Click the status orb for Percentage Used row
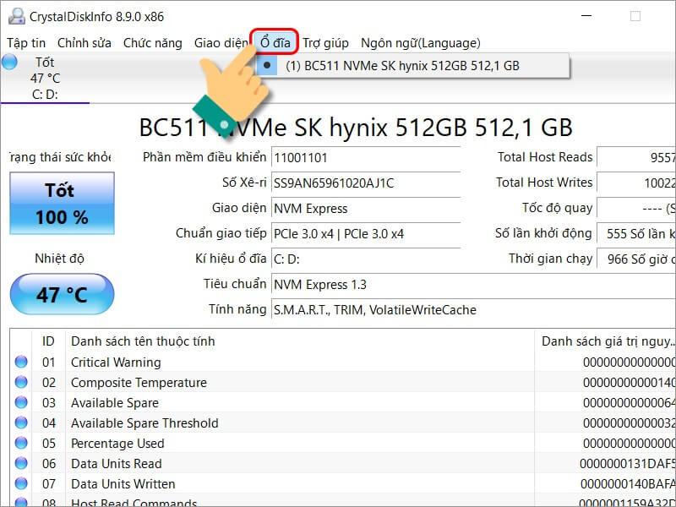The height and width of the screenshot is (507, 676). point(21,444)
